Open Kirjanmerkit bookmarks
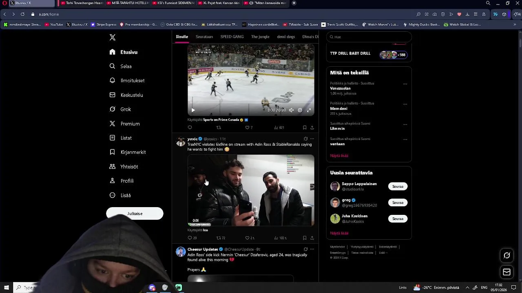This screenshot has width=522, height=293. tap(128, 152)
